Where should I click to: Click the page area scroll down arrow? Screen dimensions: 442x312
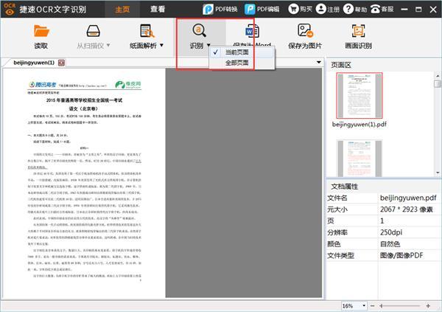point(438,173)
